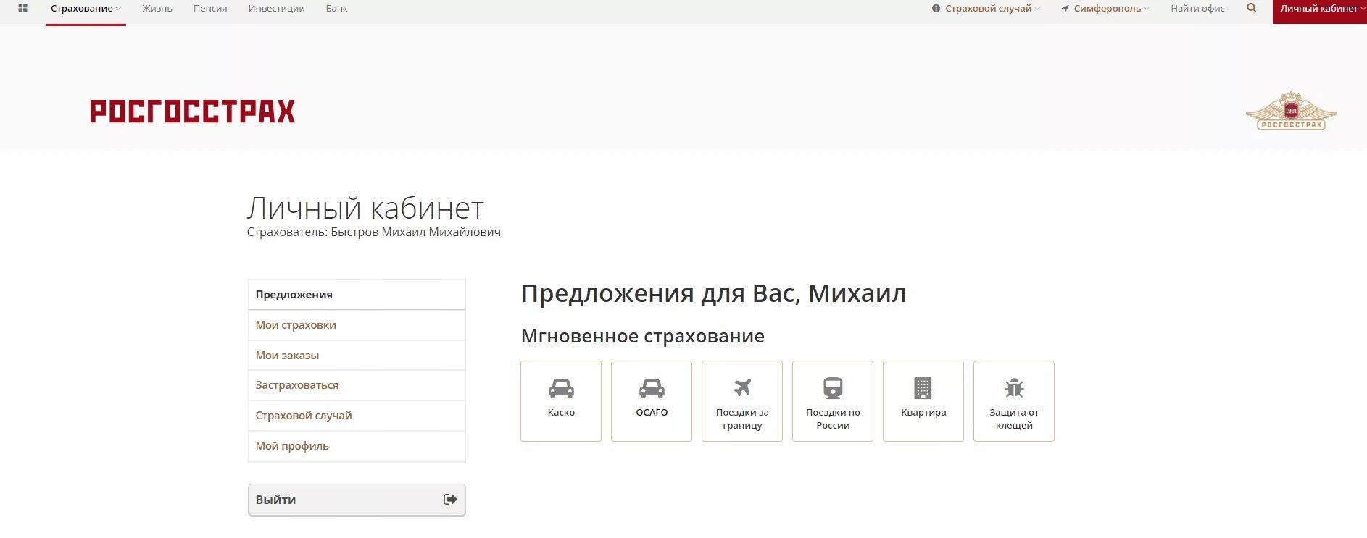Open Застраховаться in the sidebar
Viewport: 1367px width, 538px height.
pos(357,385)
